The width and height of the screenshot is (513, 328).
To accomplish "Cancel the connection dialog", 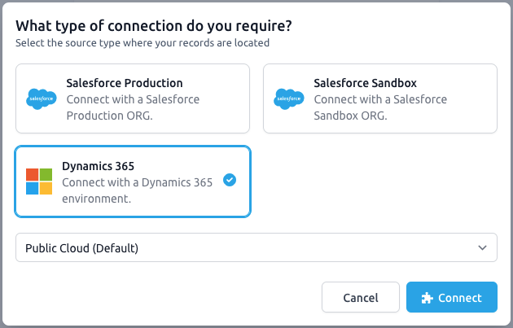I will [x=361, y=297].
